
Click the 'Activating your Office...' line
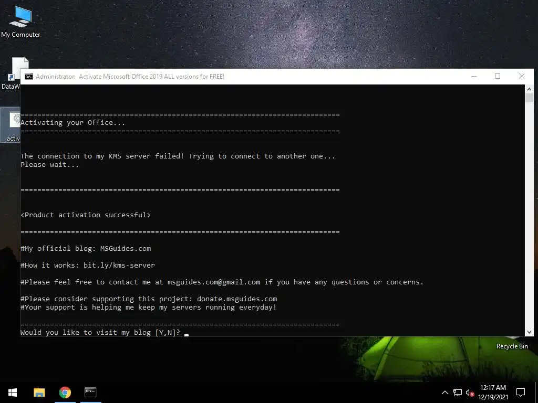tap(73, 122)
